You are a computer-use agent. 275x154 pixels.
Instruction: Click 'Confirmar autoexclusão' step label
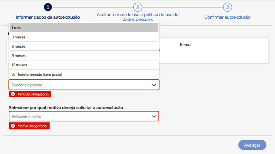click(227, 17)
